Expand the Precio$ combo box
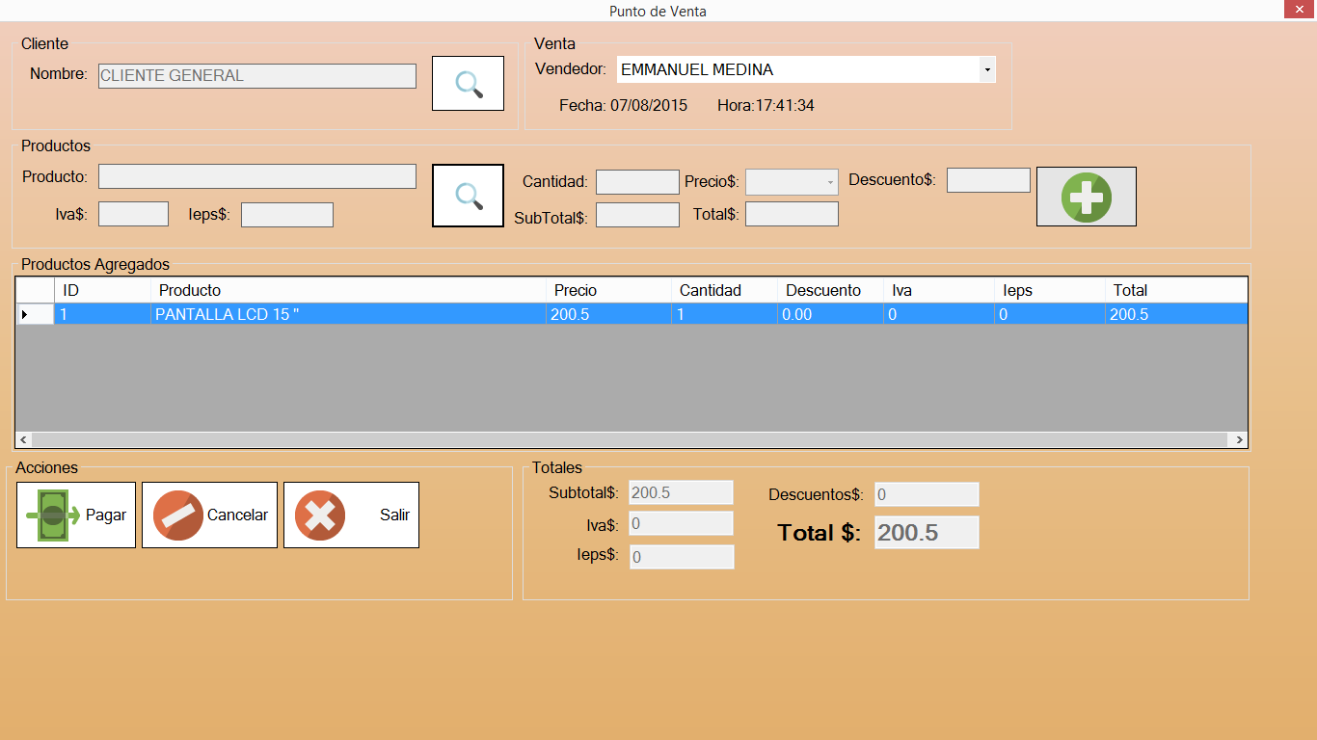Image resolution: width=1317 pixels, height=740 pixels. point(830,182)
